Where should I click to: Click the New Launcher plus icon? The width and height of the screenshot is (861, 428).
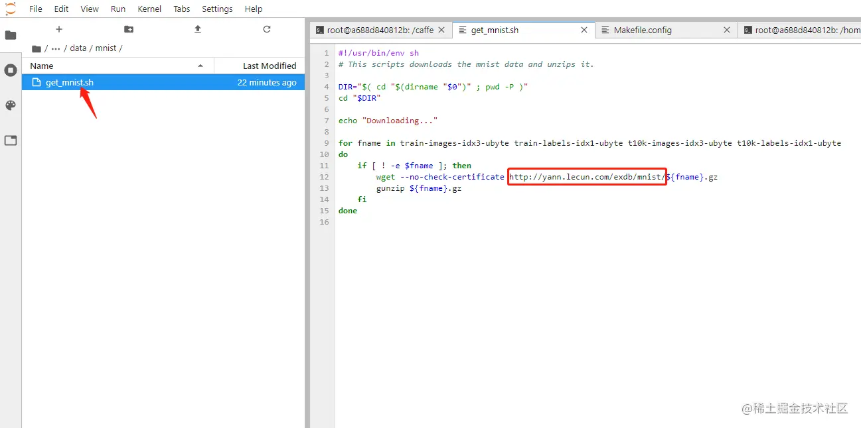59,29
